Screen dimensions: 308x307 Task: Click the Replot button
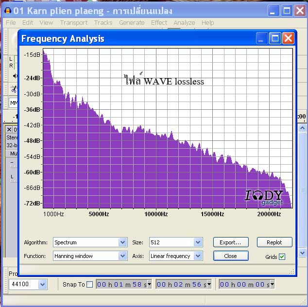tap(274, 242)
